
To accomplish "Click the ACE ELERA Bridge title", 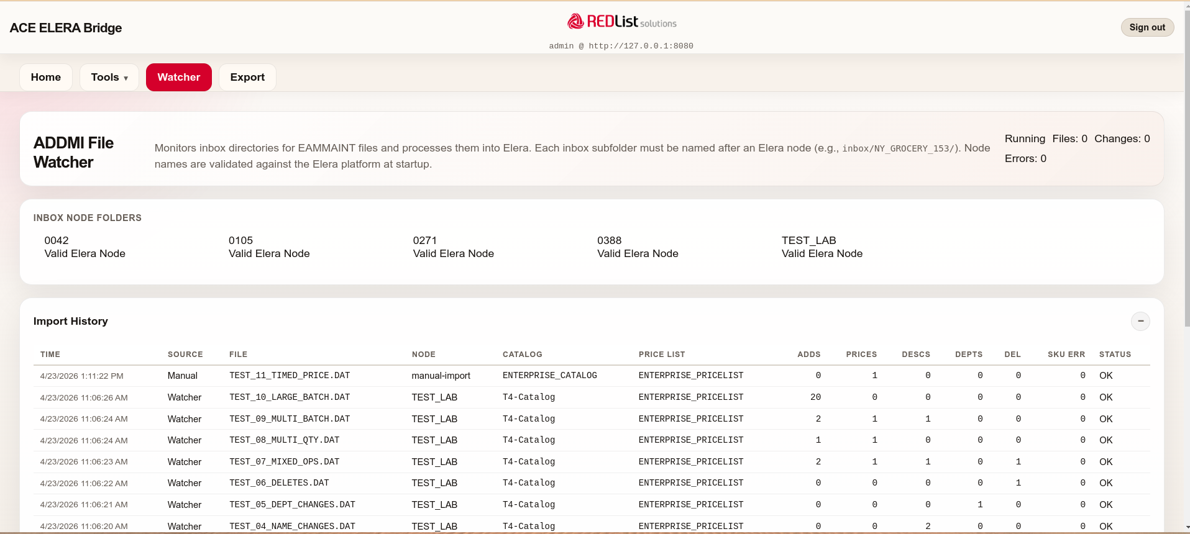I will tap(66, 28).
